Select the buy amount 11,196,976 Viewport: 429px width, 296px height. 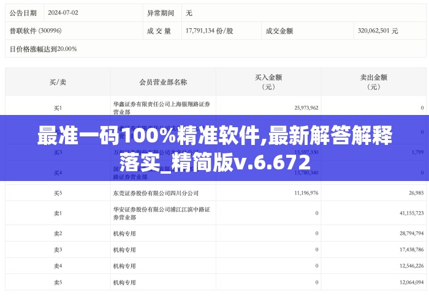tap(306, 193)
